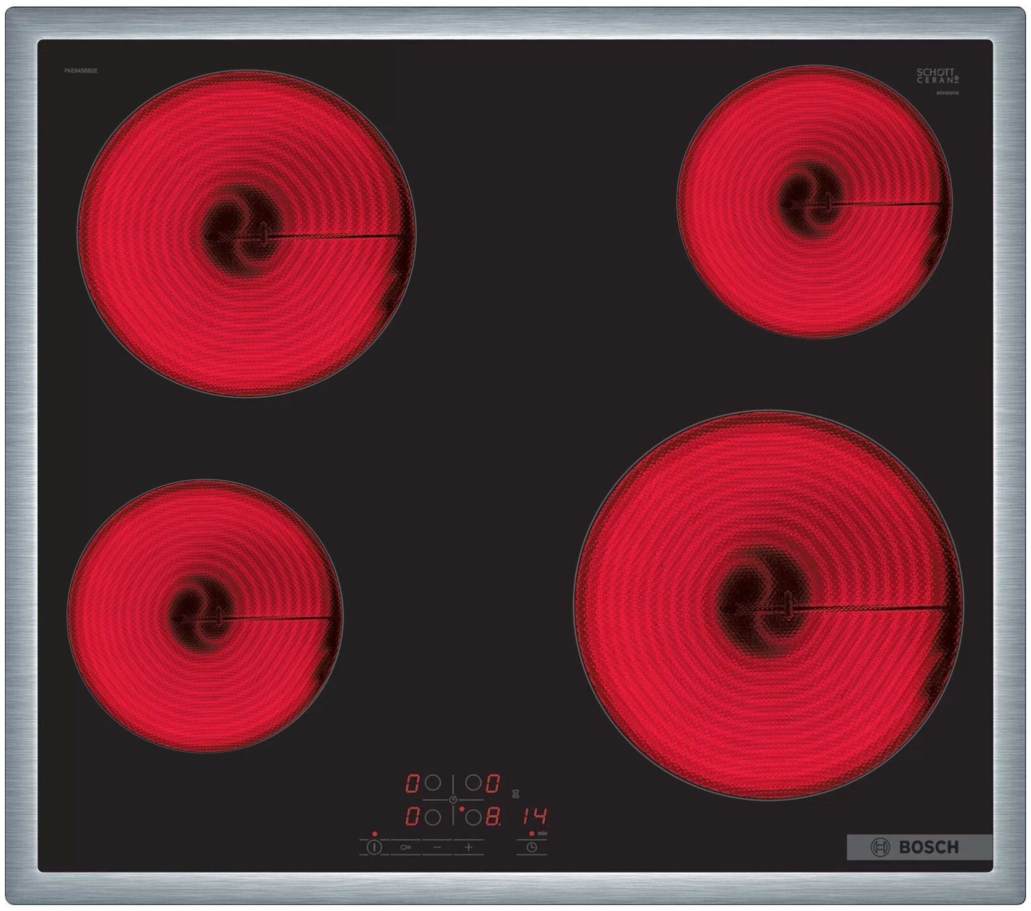
Task: Select the front-left zone circle key
Action: [x=432, y=817]
